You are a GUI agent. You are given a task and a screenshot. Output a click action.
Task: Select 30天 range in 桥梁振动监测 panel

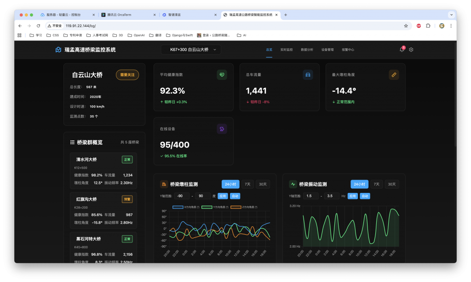tap(391, 184)
